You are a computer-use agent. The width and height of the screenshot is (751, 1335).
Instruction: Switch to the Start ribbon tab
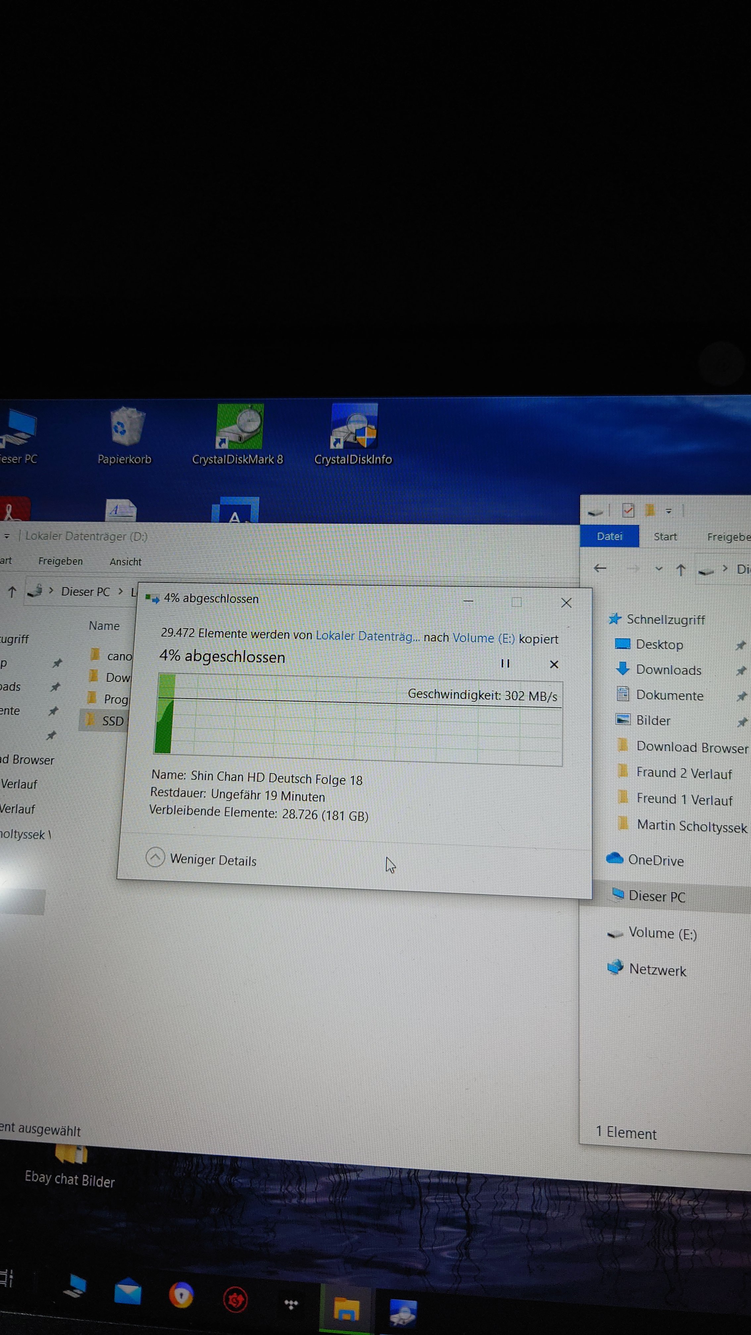(x=665, y=537)
